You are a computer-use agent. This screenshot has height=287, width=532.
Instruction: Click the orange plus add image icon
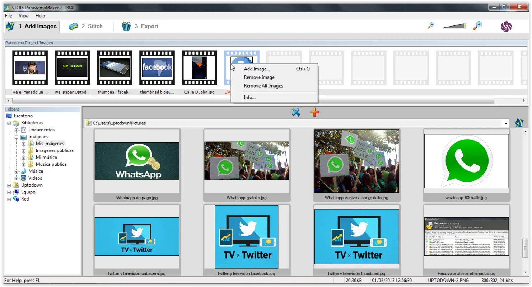(314, 113)
